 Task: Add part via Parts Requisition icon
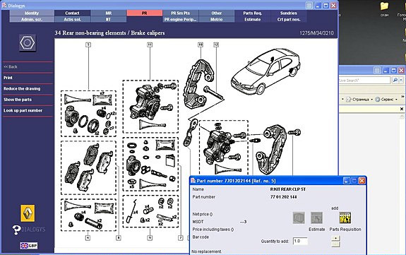tap(345, 218)
